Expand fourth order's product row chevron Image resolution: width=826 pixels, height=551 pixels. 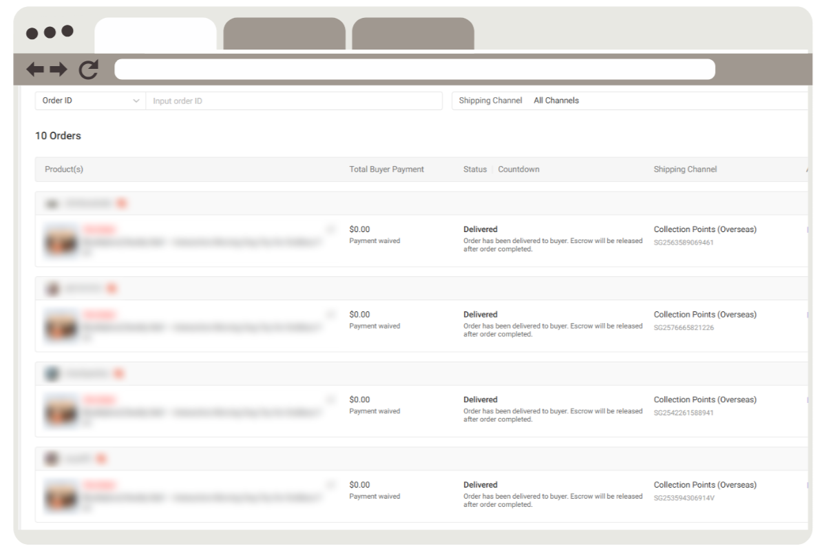coord(330,485)
